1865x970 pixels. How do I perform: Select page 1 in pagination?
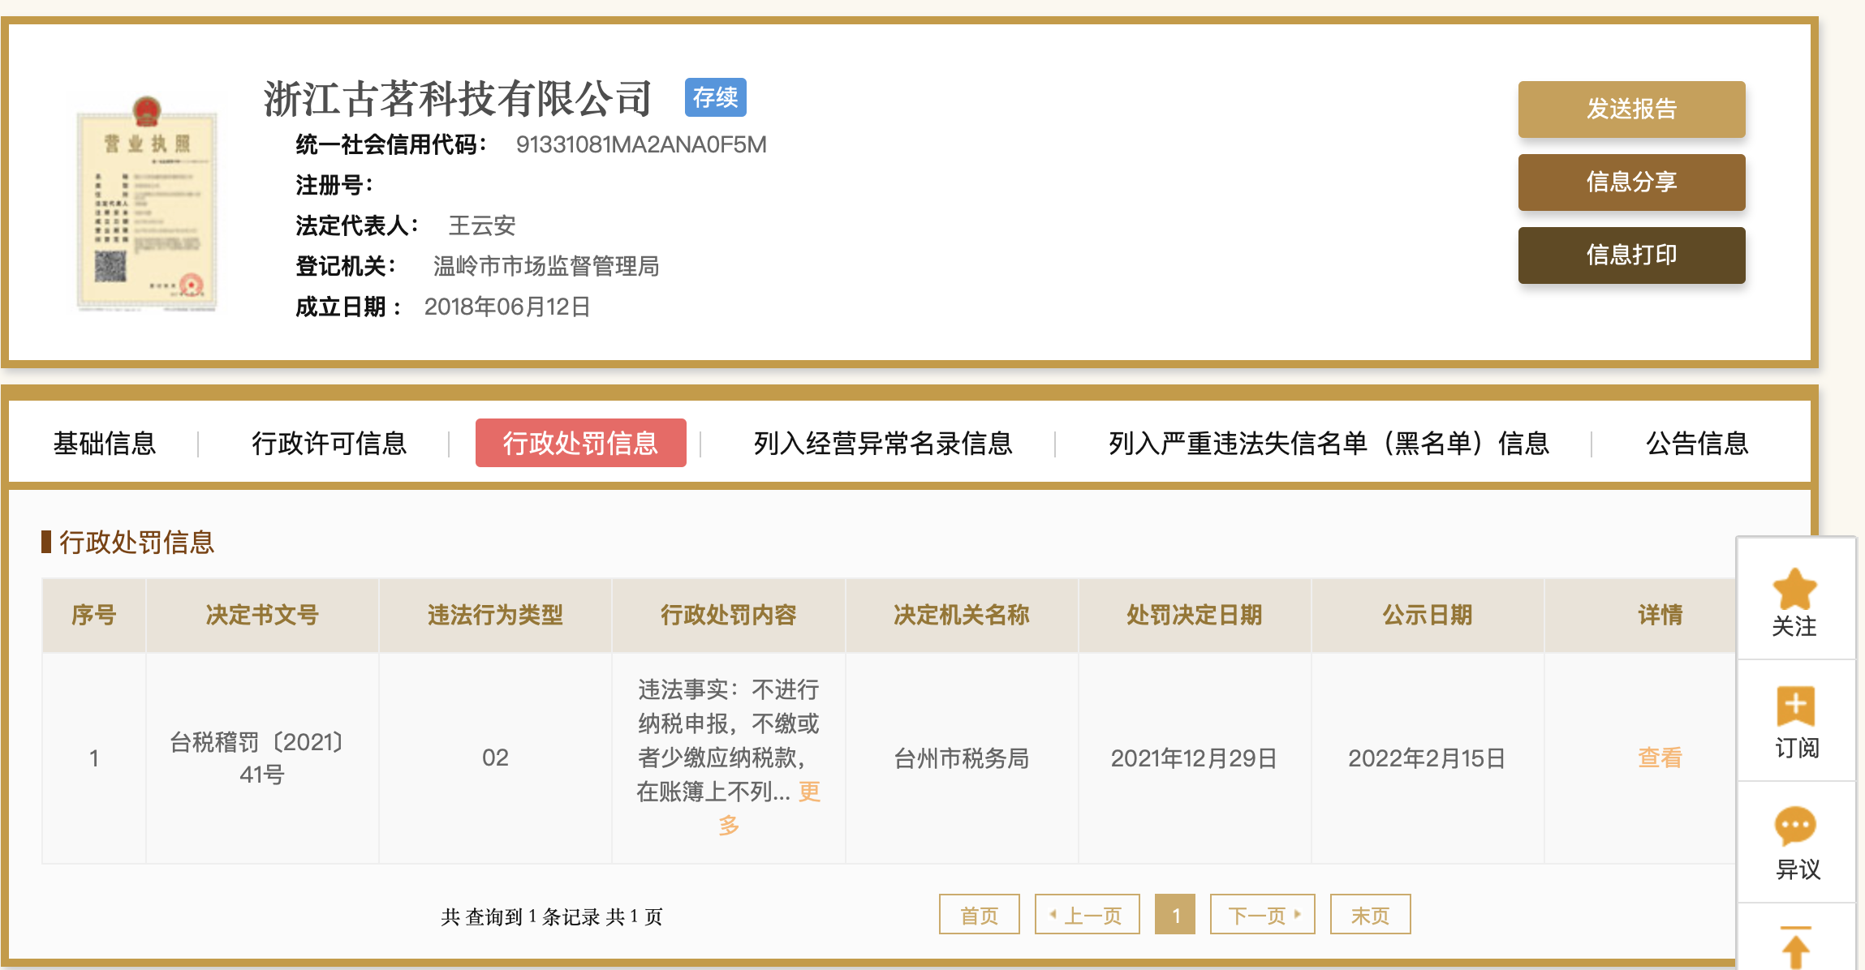(1175, 915)
